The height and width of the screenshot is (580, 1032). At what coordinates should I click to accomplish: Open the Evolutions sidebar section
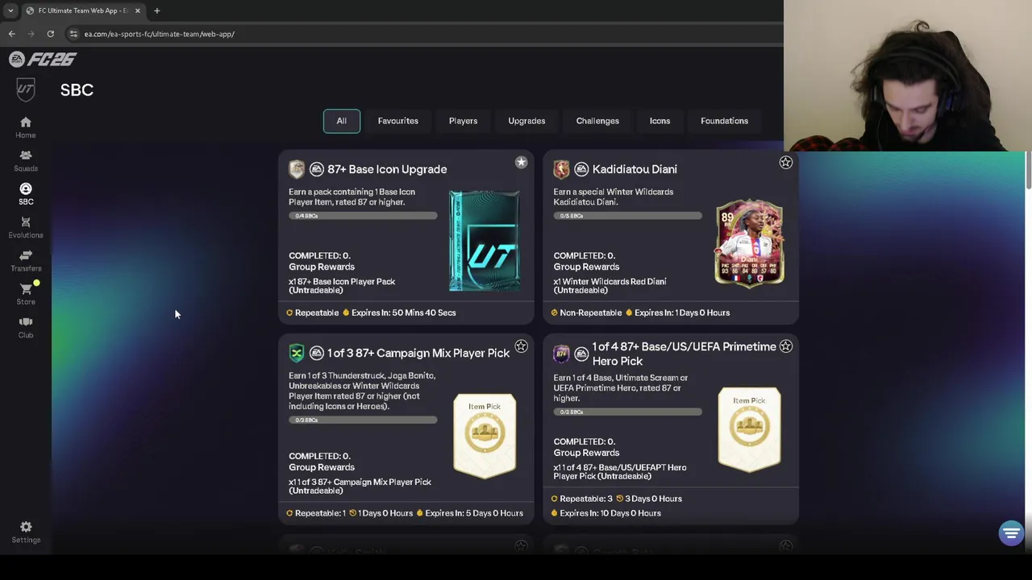pos(26,227)
